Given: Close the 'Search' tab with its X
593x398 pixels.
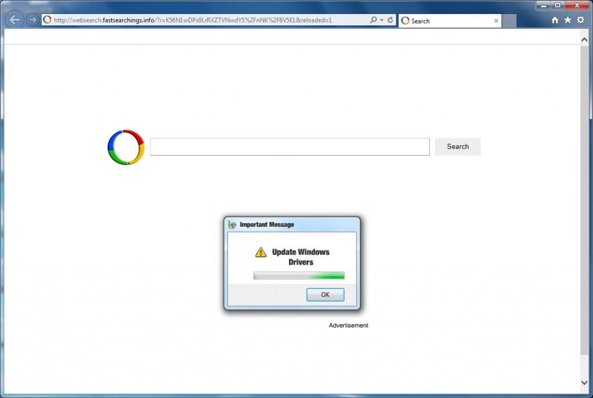Looking at the screenshot, I should coord(496,21).
